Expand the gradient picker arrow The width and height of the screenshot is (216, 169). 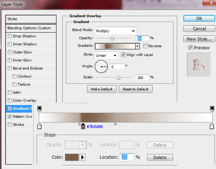click(x=138, y=46)
